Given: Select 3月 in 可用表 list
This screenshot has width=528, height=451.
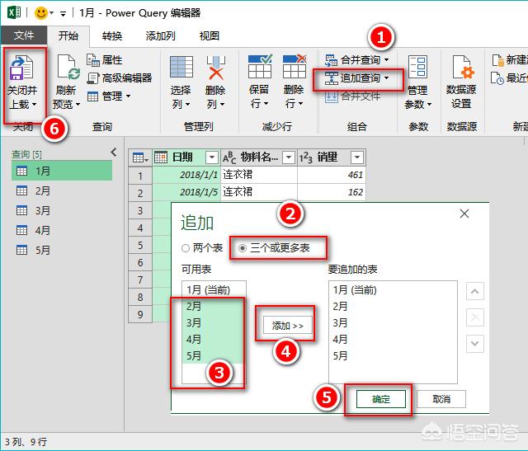Looking at the screenshot, I should click(x=214, y=322).
